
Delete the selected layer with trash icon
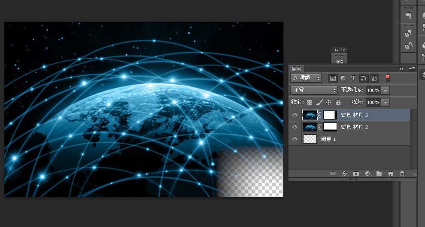(402, 174)
